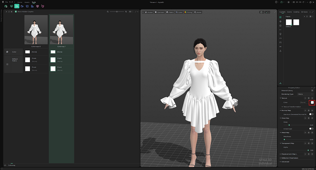Select the Colorways 0 thumbnail

[36, 30]
